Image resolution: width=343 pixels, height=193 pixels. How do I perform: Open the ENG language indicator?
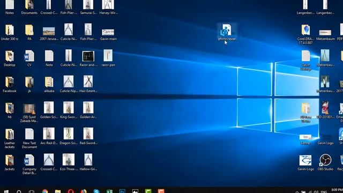[324, 192]
